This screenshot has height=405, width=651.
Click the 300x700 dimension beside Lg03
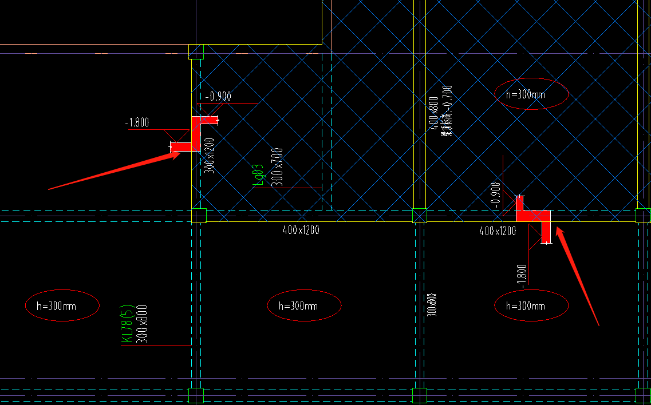pyautogui.click(x=277, y=167)
